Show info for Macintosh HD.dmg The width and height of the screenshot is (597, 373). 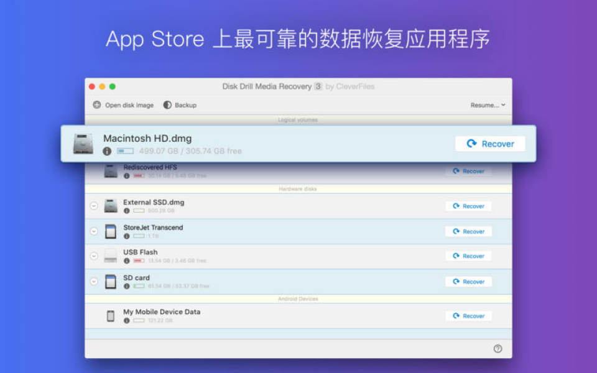pos(107,151)
